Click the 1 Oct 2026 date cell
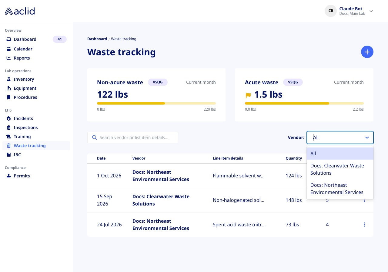The height and width of the screenshot is (272, 388). click(109, 176)
